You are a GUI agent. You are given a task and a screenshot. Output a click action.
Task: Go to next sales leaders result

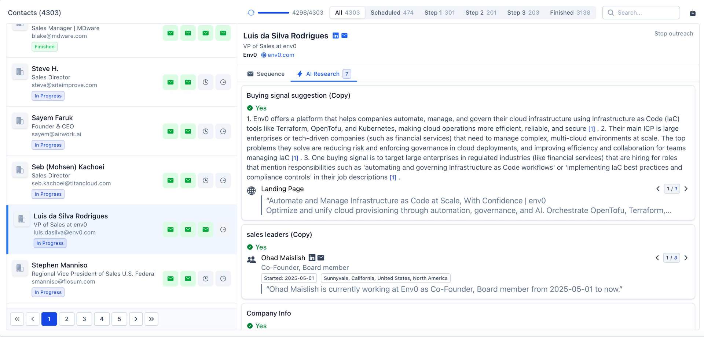click(686, 258)
